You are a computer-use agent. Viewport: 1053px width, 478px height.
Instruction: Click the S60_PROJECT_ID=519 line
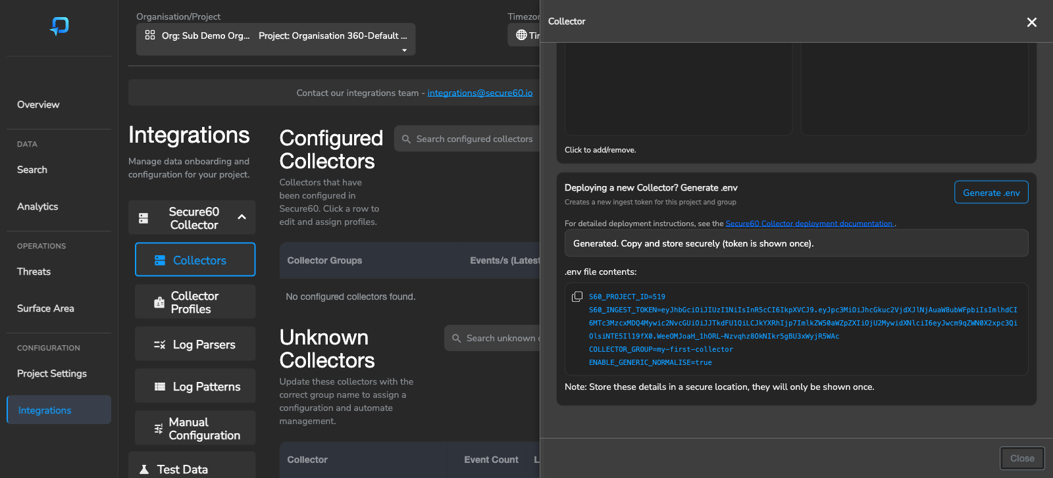pyautogui.click(x=627, y=297)
